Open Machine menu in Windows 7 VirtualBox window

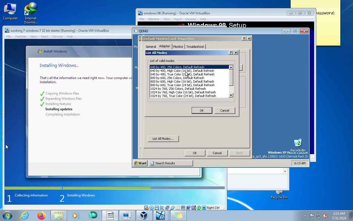[x=21, y=36]
